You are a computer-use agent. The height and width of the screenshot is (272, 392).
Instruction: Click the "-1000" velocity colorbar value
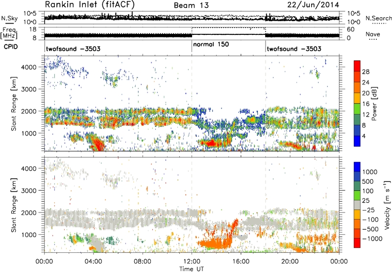[372, 239]
